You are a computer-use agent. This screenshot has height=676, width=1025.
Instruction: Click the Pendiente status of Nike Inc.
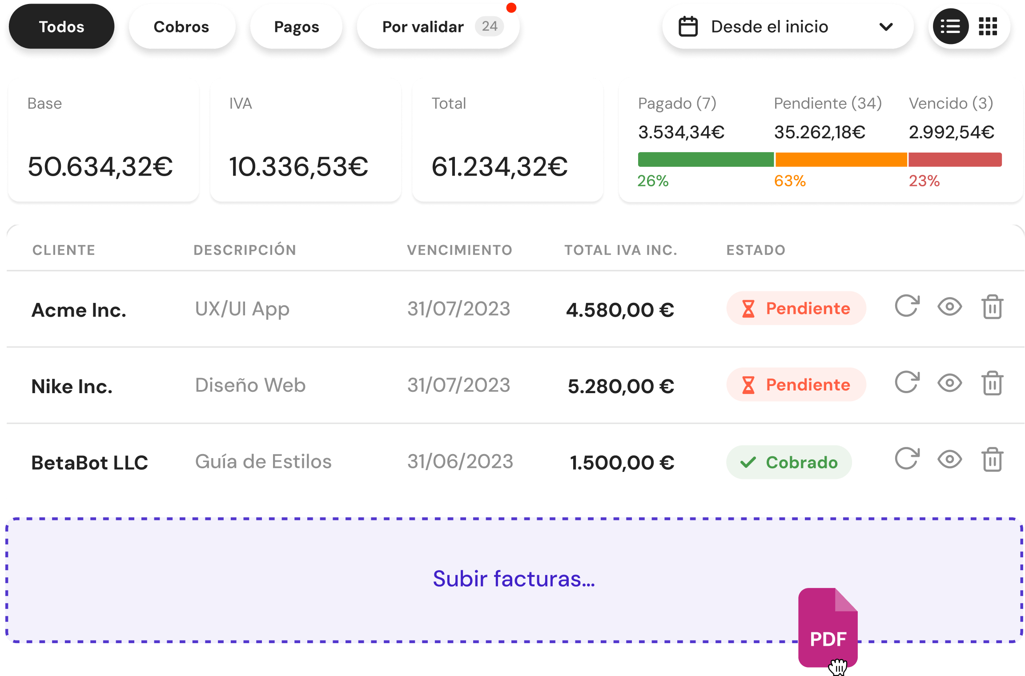coord(796,385)
